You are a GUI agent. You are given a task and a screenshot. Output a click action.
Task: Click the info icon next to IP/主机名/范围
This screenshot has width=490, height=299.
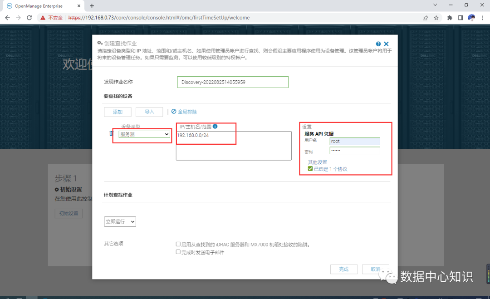coord(215,127)
